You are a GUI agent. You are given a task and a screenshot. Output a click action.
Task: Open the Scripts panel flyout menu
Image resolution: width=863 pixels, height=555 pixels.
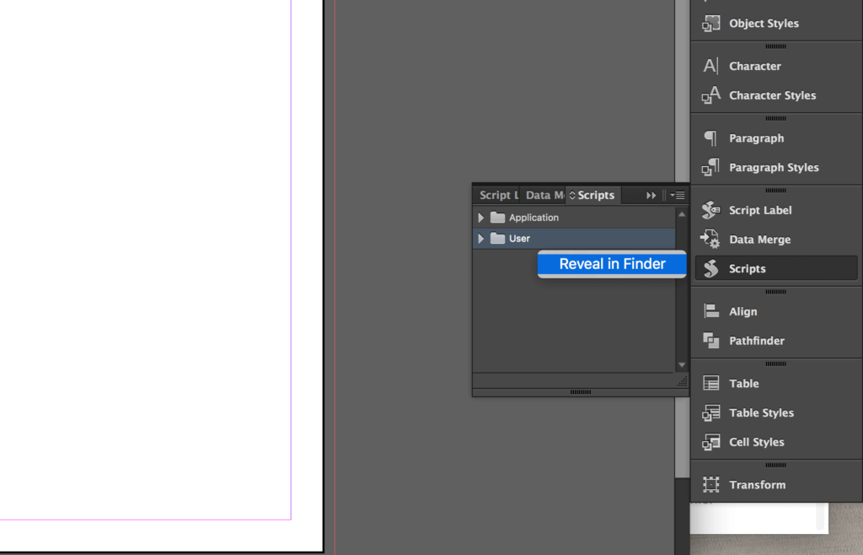tap(678, 195)
